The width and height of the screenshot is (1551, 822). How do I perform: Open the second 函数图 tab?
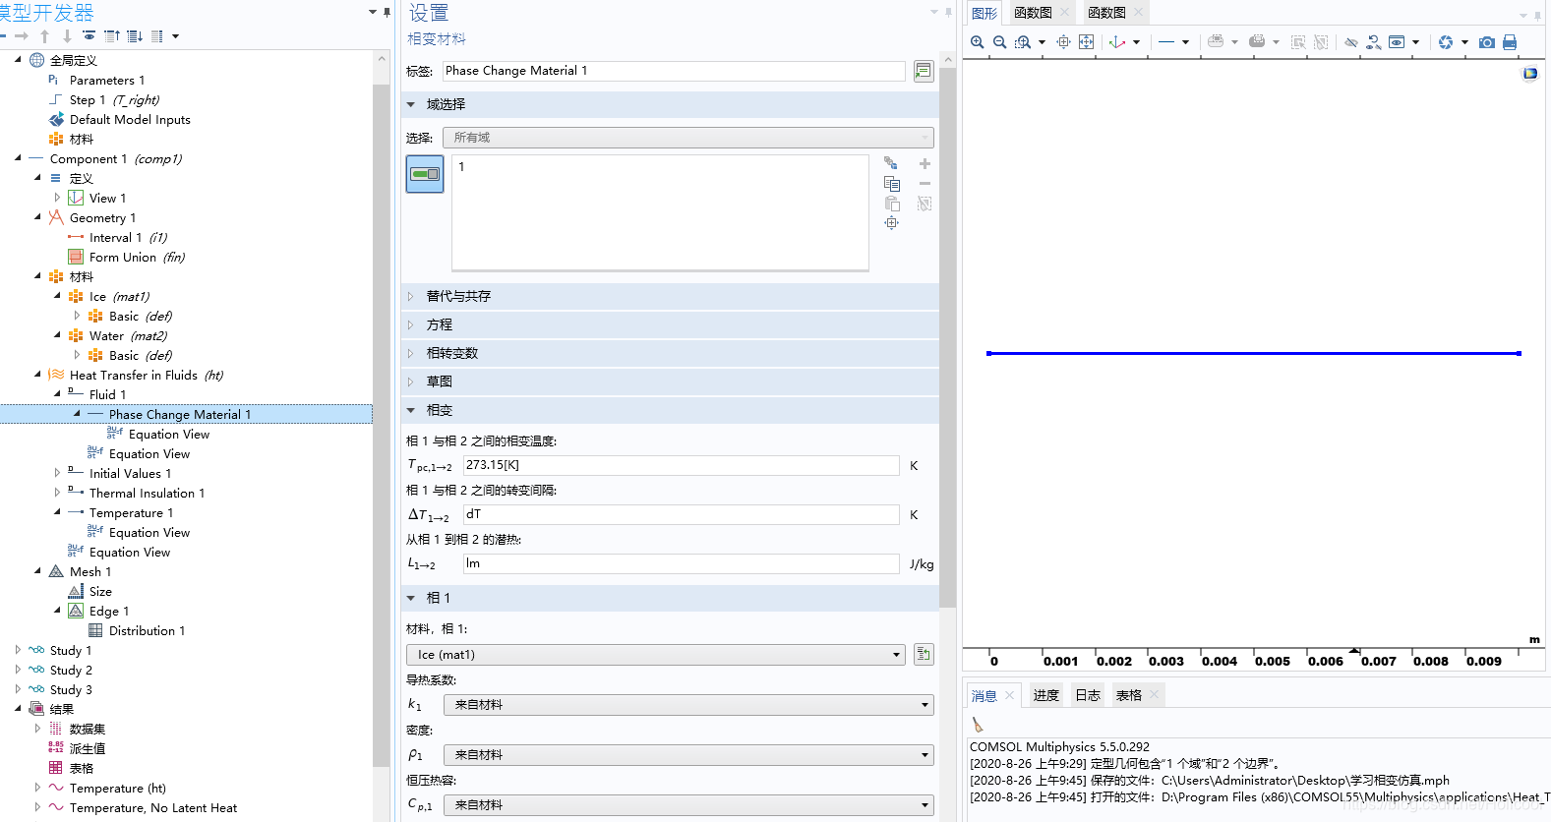[x=1106, y=13]
